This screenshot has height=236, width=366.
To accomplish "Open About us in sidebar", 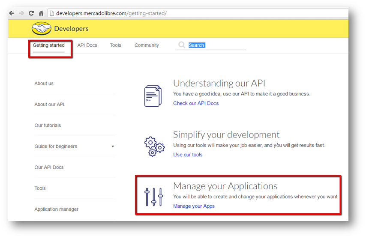I will [44, 84].
